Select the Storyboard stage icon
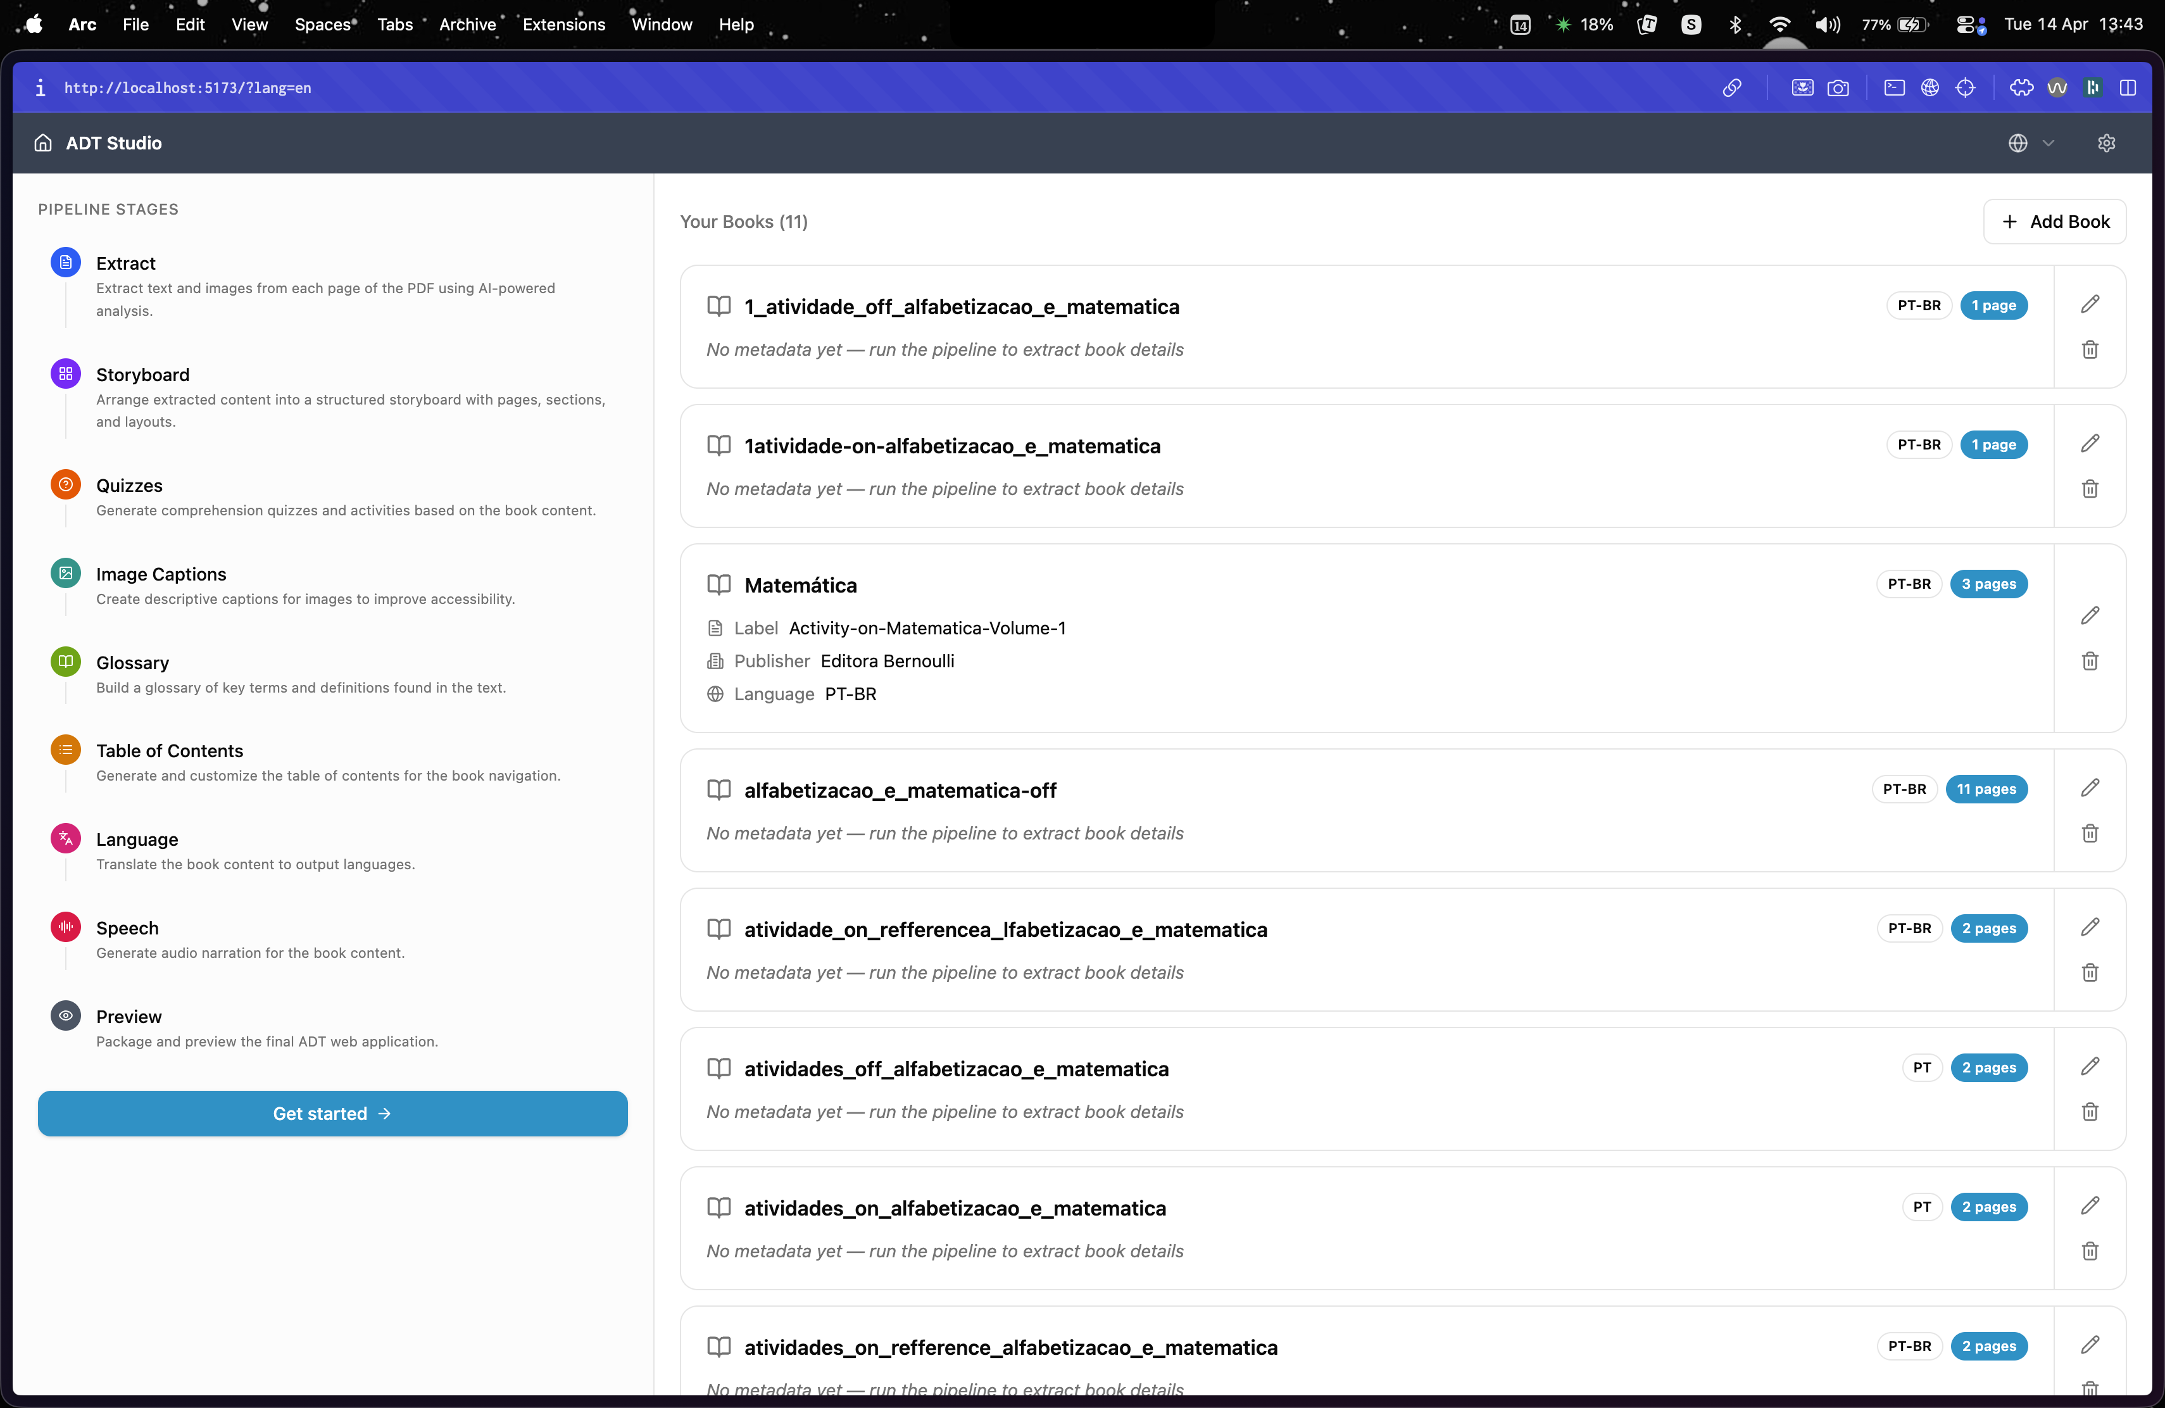 (65, 374)
